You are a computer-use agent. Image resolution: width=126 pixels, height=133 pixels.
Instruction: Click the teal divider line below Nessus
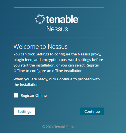59,37
